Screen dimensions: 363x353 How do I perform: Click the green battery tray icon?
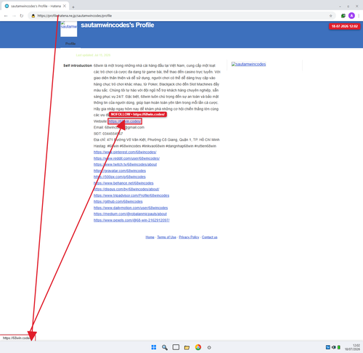click(x=339, y=347)
